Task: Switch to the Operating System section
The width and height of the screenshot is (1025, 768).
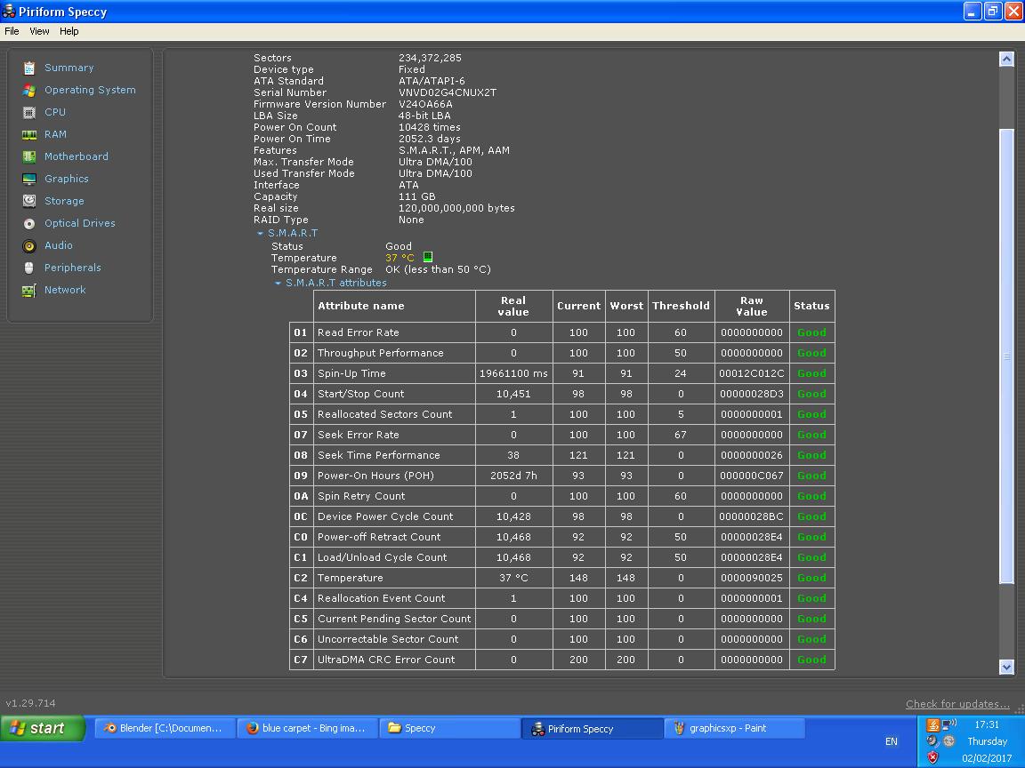Action: [90, 90]
